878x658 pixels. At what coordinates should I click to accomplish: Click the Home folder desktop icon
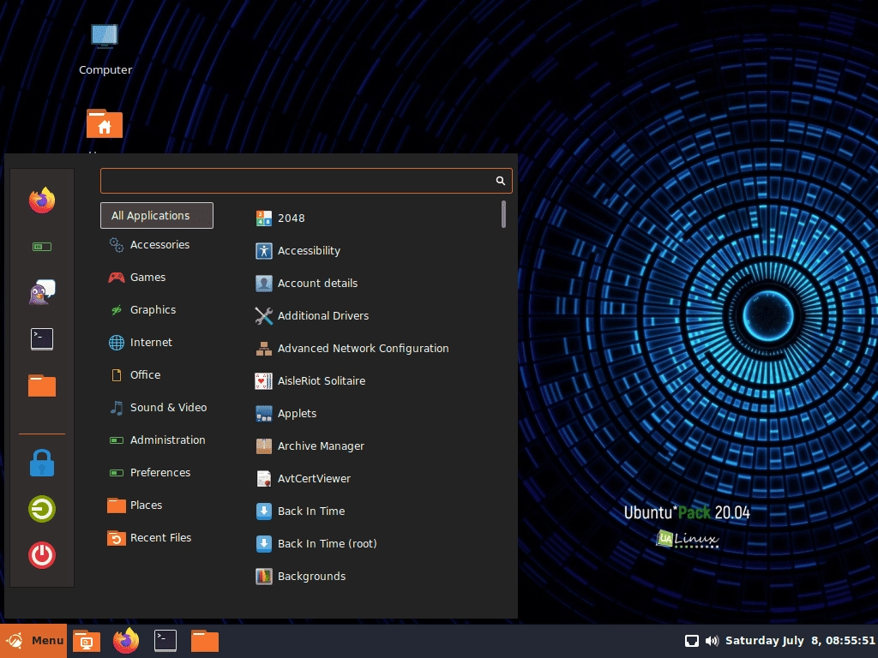pyautogui.click(x=105, y=123)
